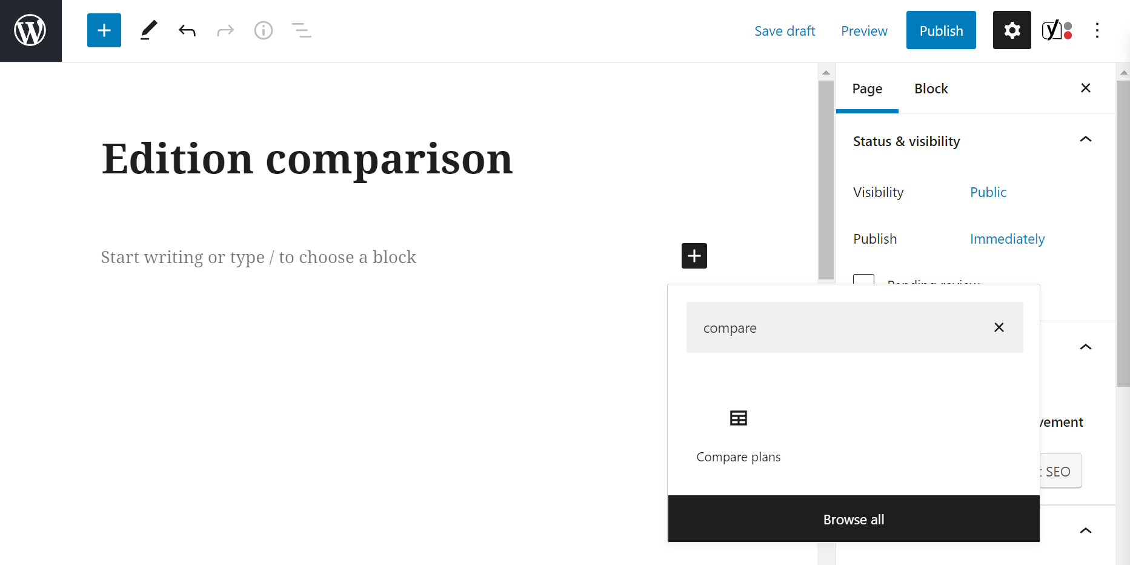
Task: Open the WordPress logo menu
Action: (x=30, y=30)
